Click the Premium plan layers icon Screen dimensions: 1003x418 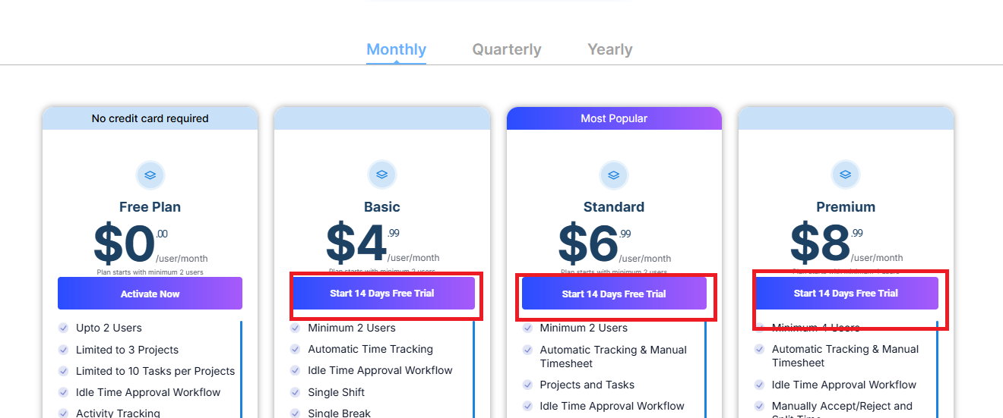click(x=846, y=174)
